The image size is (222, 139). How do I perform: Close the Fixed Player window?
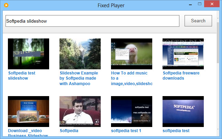tap(212, 4)
